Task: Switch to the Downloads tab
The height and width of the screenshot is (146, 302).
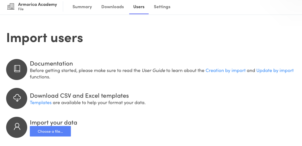Action: (113, 7)
